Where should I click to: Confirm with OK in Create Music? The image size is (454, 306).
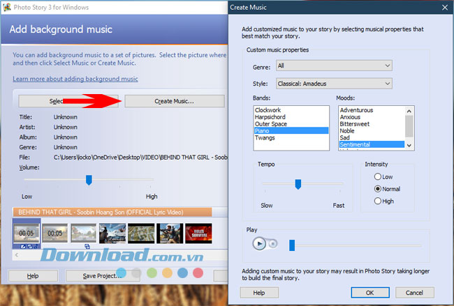[x=370, y=293]
